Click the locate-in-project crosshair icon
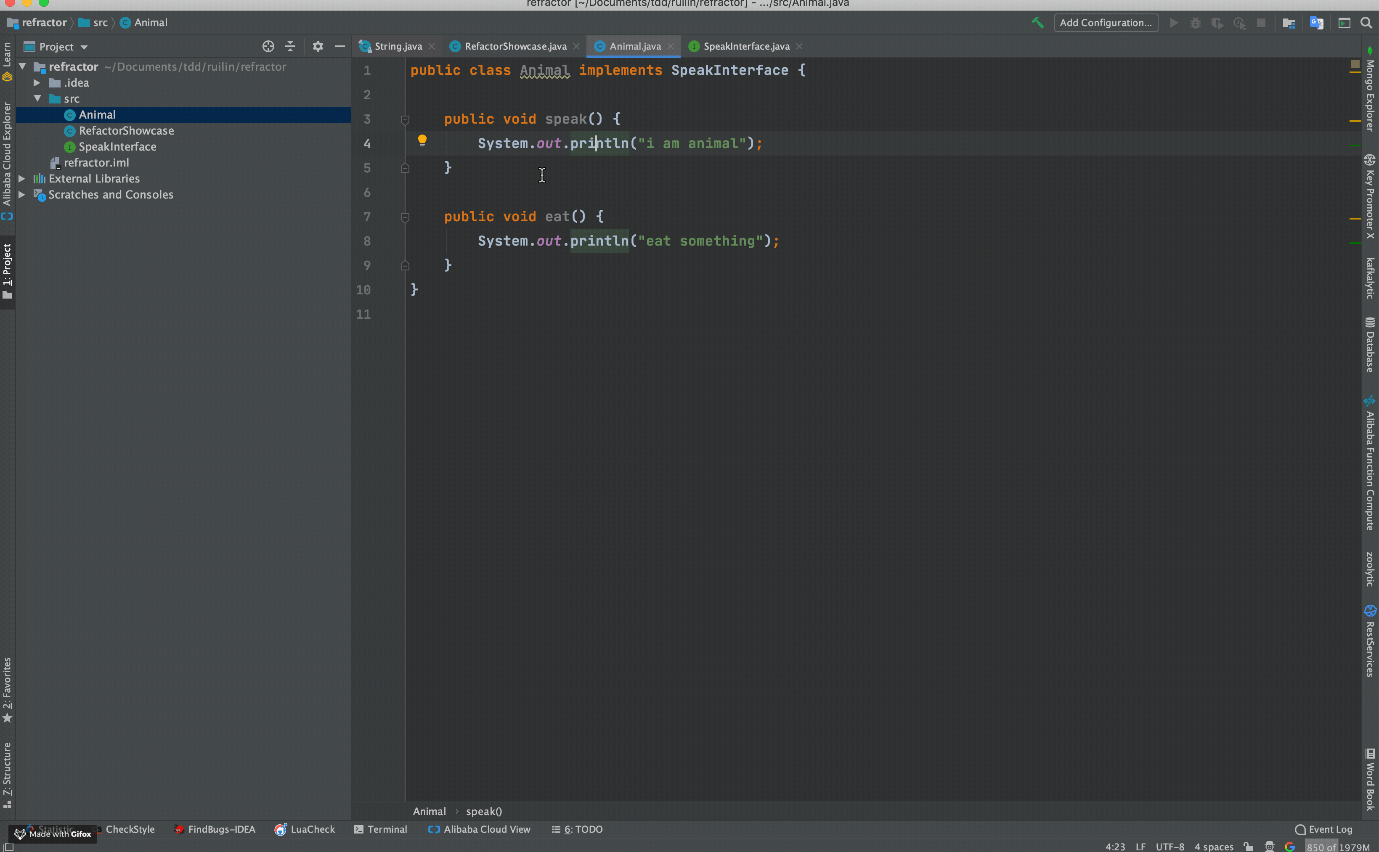 (268, 46)
